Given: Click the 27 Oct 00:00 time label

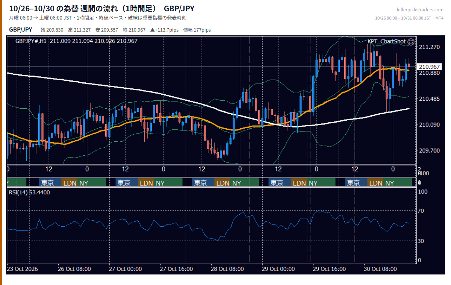Looking at the screenshot, I should point(125,269).
